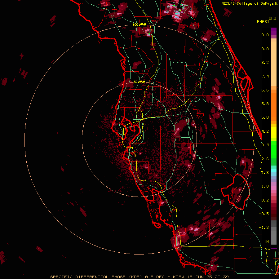The height and width of the screenshot is (279, 279).
Task: Click the yellow band of the color bar
Action: click(x=274, y=133)
